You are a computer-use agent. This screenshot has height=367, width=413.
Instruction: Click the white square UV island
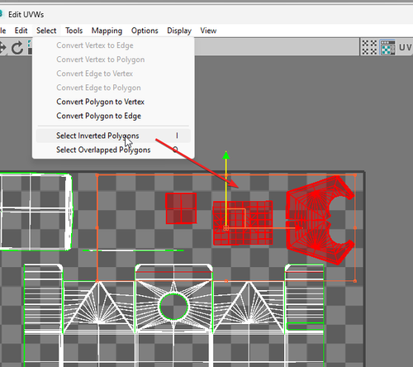click(x=36, y=212)
